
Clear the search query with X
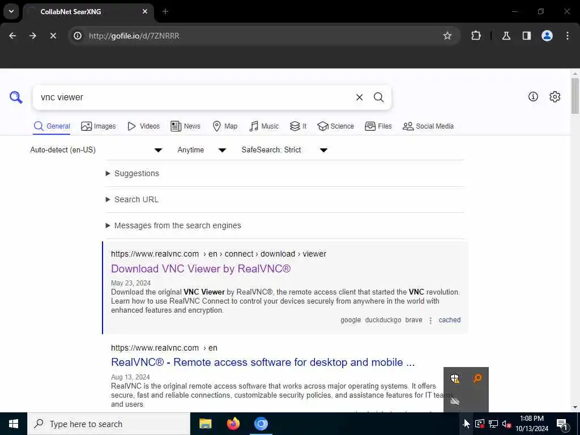point(359,97)
